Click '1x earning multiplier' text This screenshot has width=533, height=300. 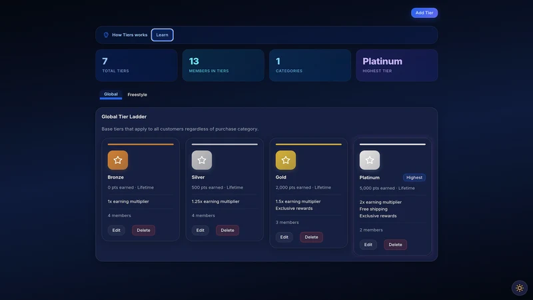128,201
